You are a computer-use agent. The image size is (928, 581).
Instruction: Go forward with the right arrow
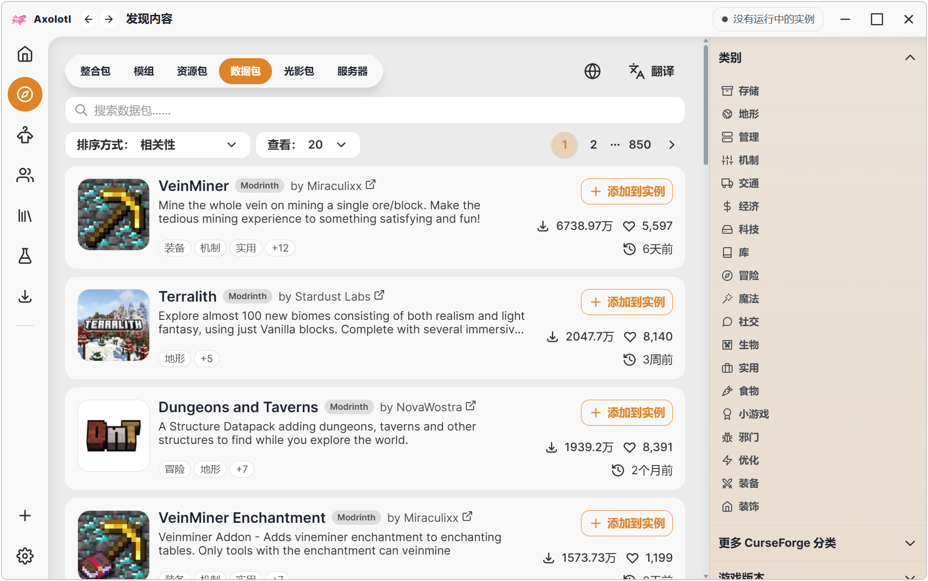pyautogui.click(x=109, y=19)
